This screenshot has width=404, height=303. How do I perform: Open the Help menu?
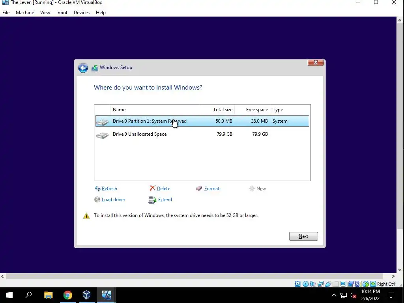click(101, 13)
